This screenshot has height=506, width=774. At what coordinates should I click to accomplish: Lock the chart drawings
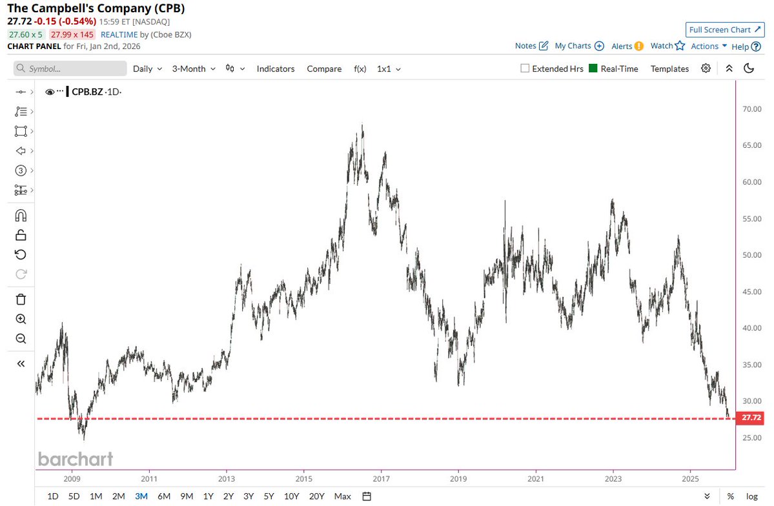(20, 234)
